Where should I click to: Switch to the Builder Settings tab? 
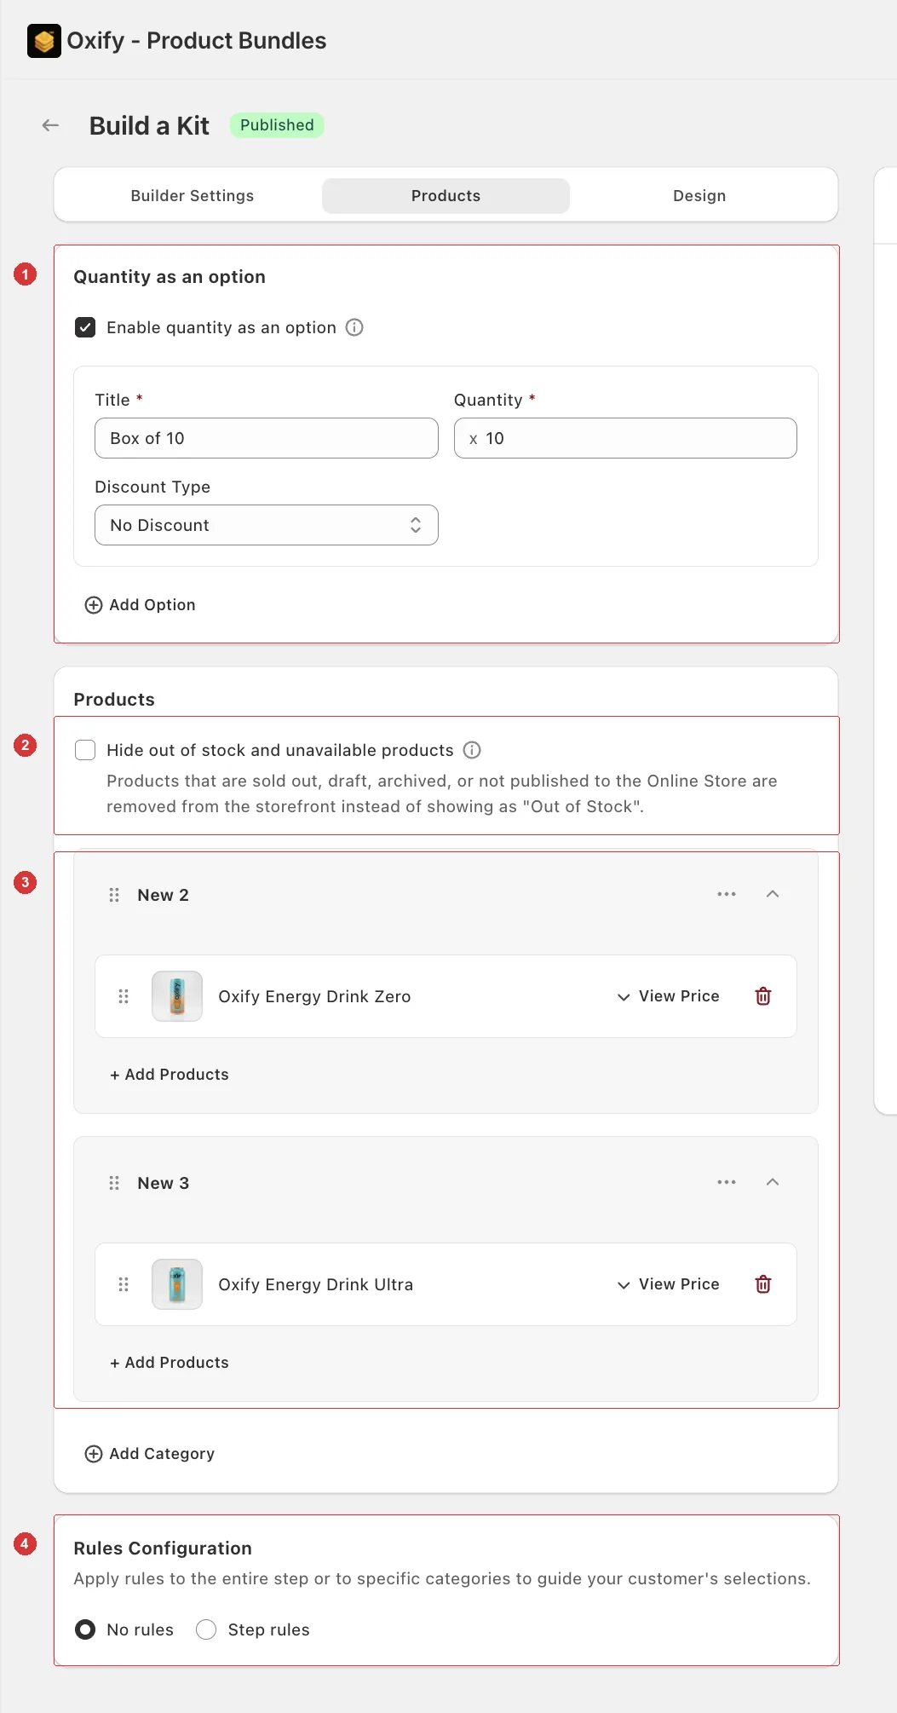click(x=193, y=196)
